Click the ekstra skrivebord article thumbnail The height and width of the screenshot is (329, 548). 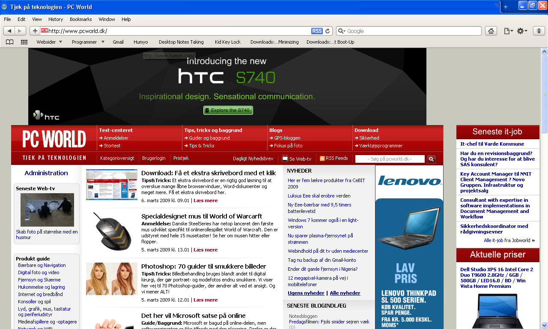[112, 185]
